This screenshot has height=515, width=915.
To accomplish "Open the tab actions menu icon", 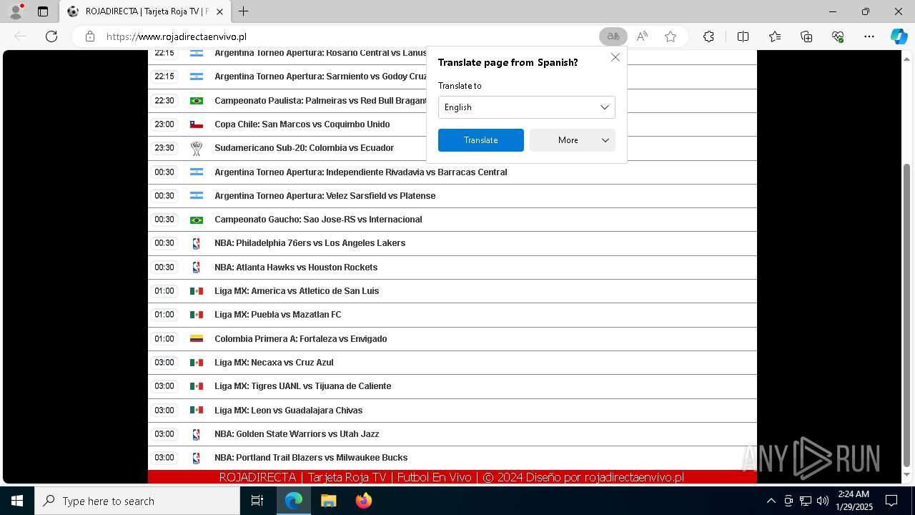I will coord(43,11).
